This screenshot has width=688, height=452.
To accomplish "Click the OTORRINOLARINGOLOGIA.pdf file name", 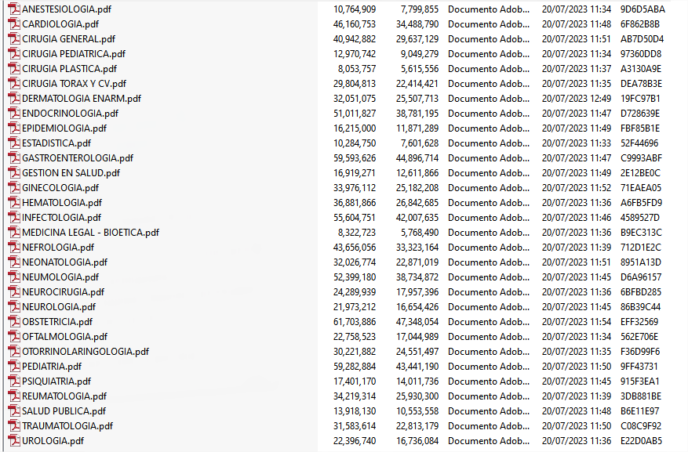I will pos(86,352).
